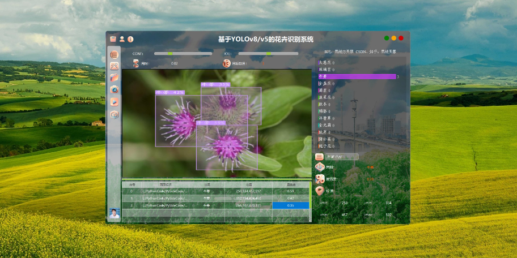Viewport: 517px width, 258px height.
Task: Click row number 0 in the results table
Action: click(132, 191)
